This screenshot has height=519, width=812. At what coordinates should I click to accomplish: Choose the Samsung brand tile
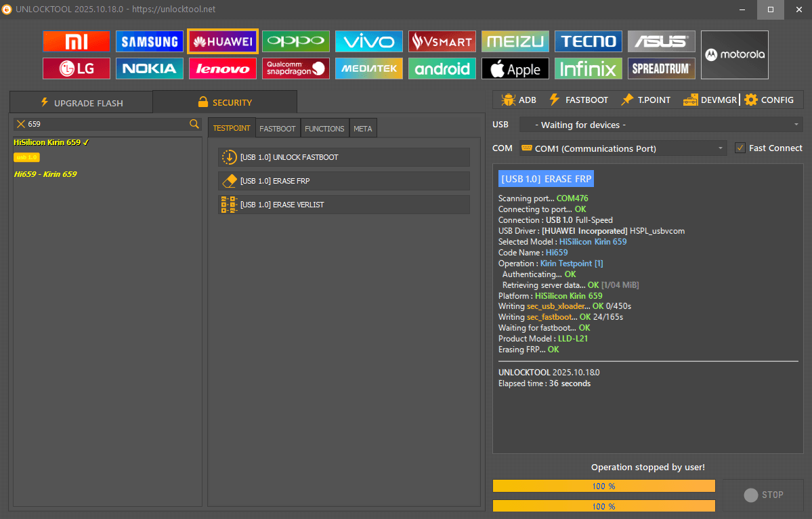click(149, 41)
